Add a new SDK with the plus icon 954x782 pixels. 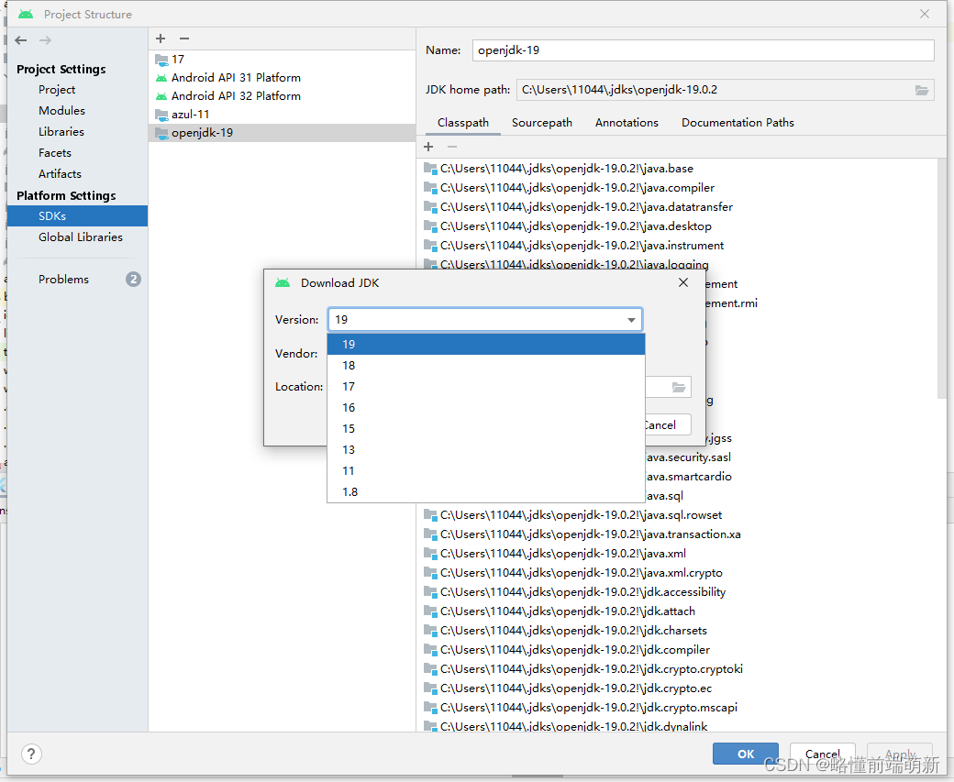click(x=160, y=39)
